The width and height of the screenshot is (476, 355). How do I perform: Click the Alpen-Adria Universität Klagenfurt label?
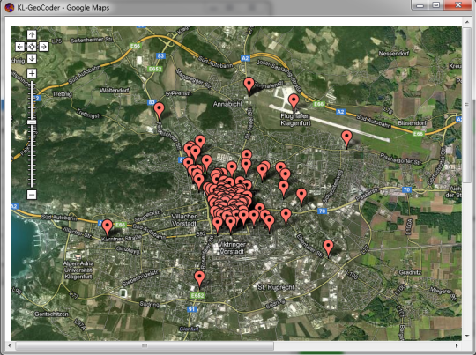click(x=78, y=270)
